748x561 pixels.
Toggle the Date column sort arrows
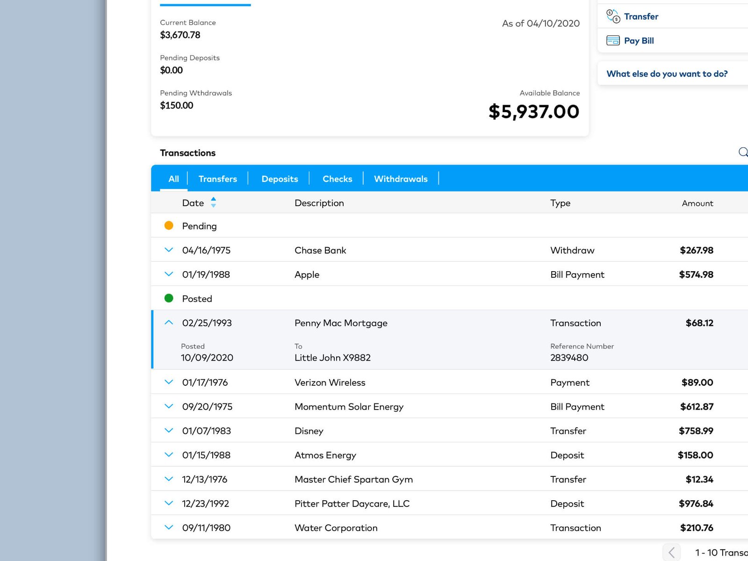pyautogui.click(x=214, y=202)
